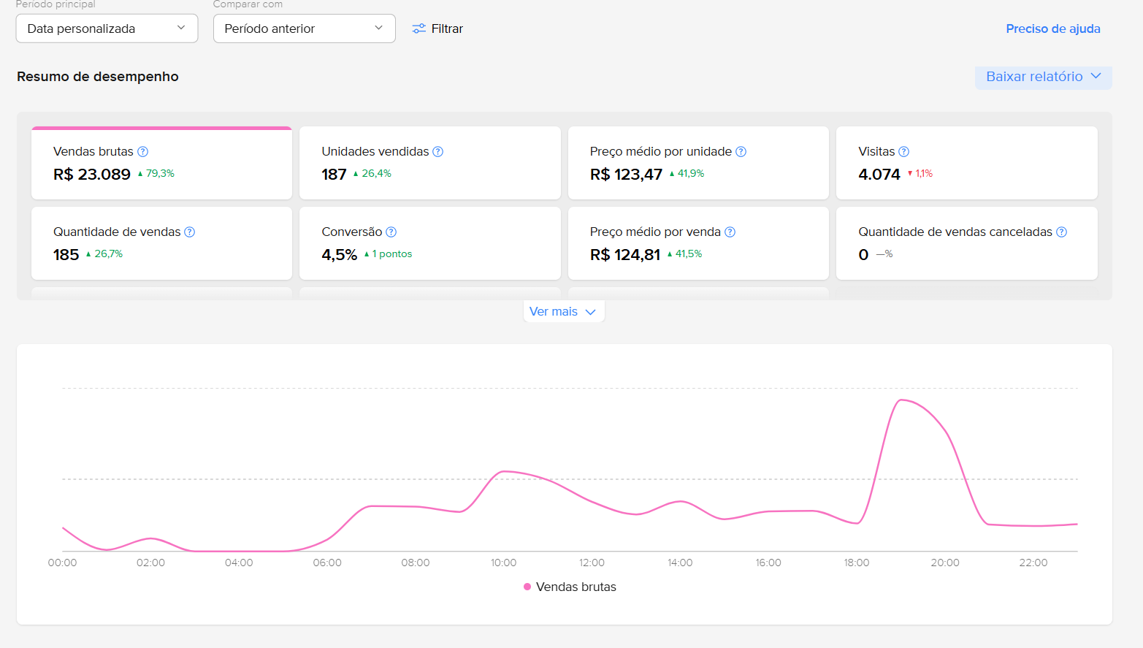1143x648 pixels.
Task: Click the chart peak near 19:00
Action: pos(902,400)
